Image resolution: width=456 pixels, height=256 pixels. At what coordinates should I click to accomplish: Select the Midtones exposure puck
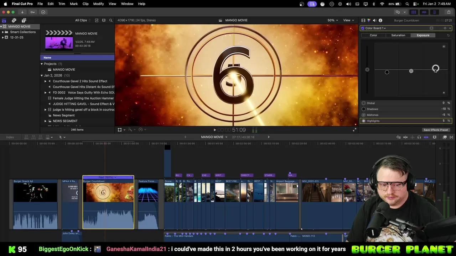click(x=411, y=71)
